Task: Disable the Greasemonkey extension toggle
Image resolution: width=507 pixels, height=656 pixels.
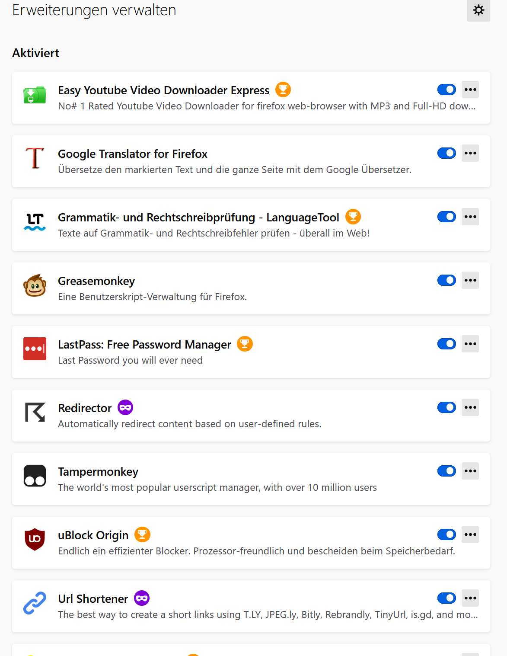Action: click(446, 280)
